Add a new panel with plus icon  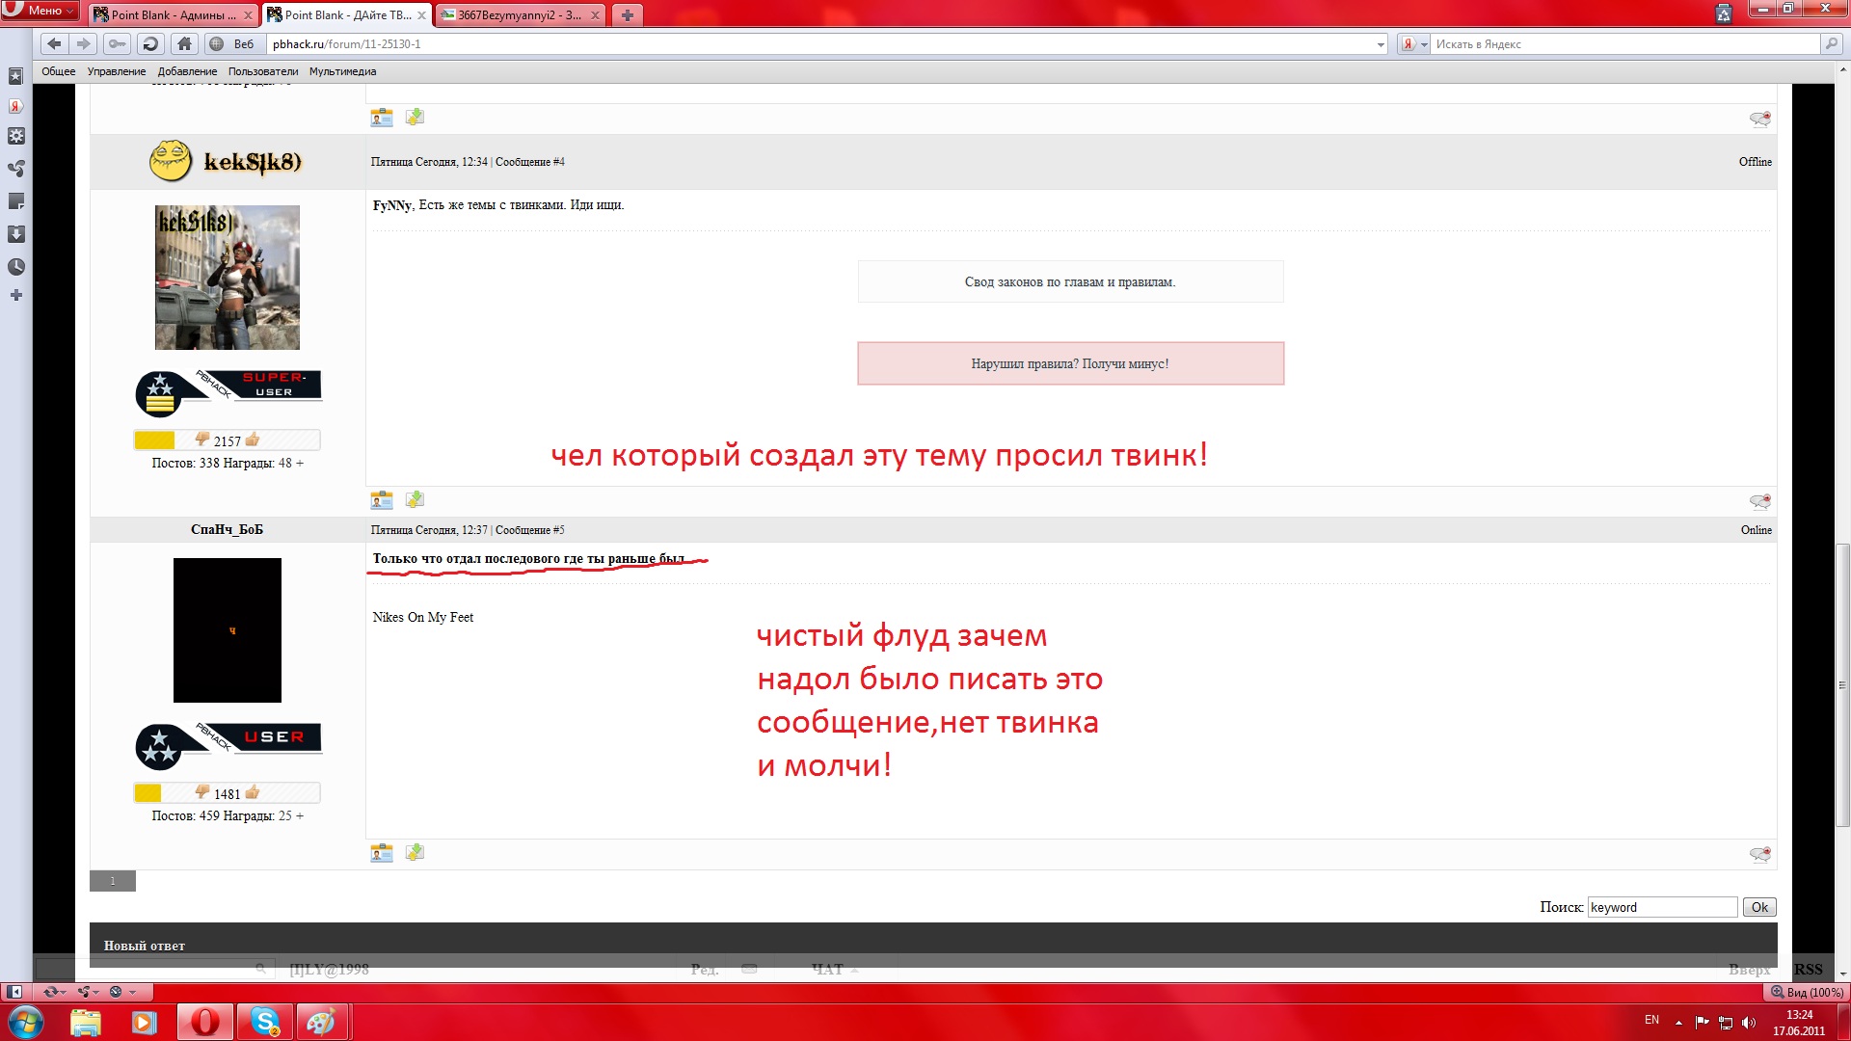pyautogui.click(x=15, y=295)
